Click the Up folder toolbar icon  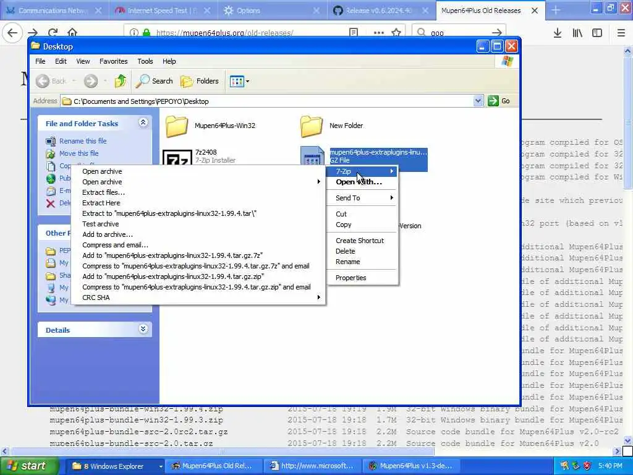click(121, 81)
